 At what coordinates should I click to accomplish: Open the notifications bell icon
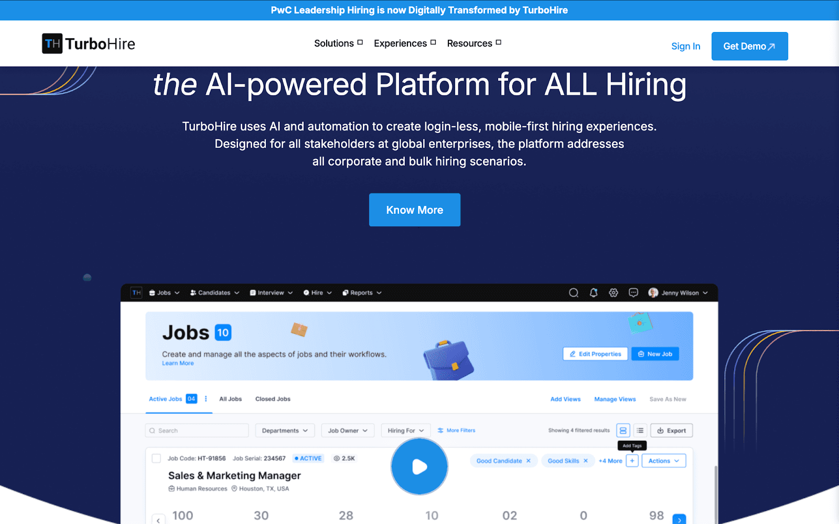pyautogui.click(x=594, y=293)
